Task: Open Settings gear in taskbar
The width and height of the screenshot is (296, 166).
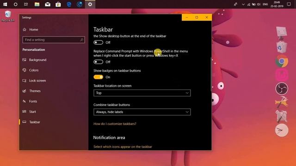Action: 90,4
